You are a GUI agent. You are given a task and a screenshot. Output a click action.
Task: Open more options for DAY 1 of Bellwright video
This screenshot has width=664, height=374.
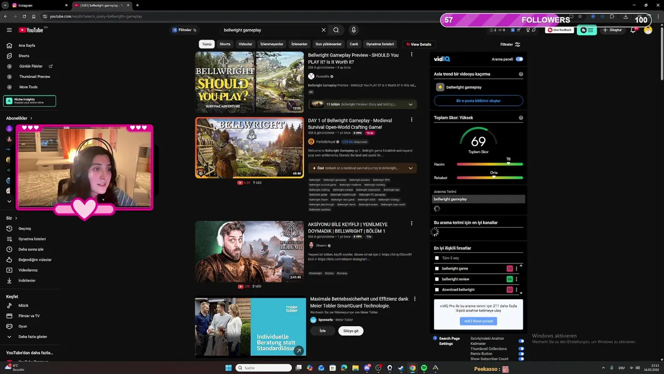tap(412, 120)
